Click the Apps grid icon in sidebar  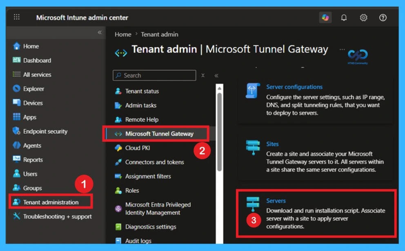point(16,117)
